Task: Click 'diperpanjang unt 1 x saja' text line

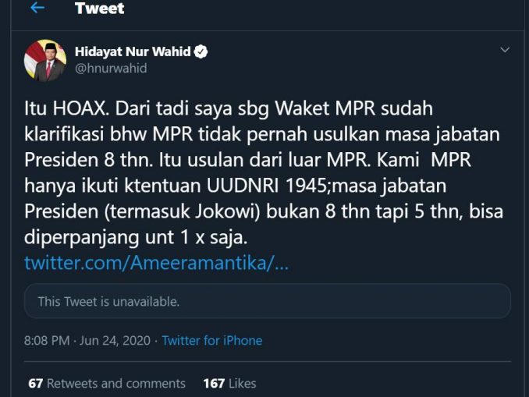Action: click(136, 237)
